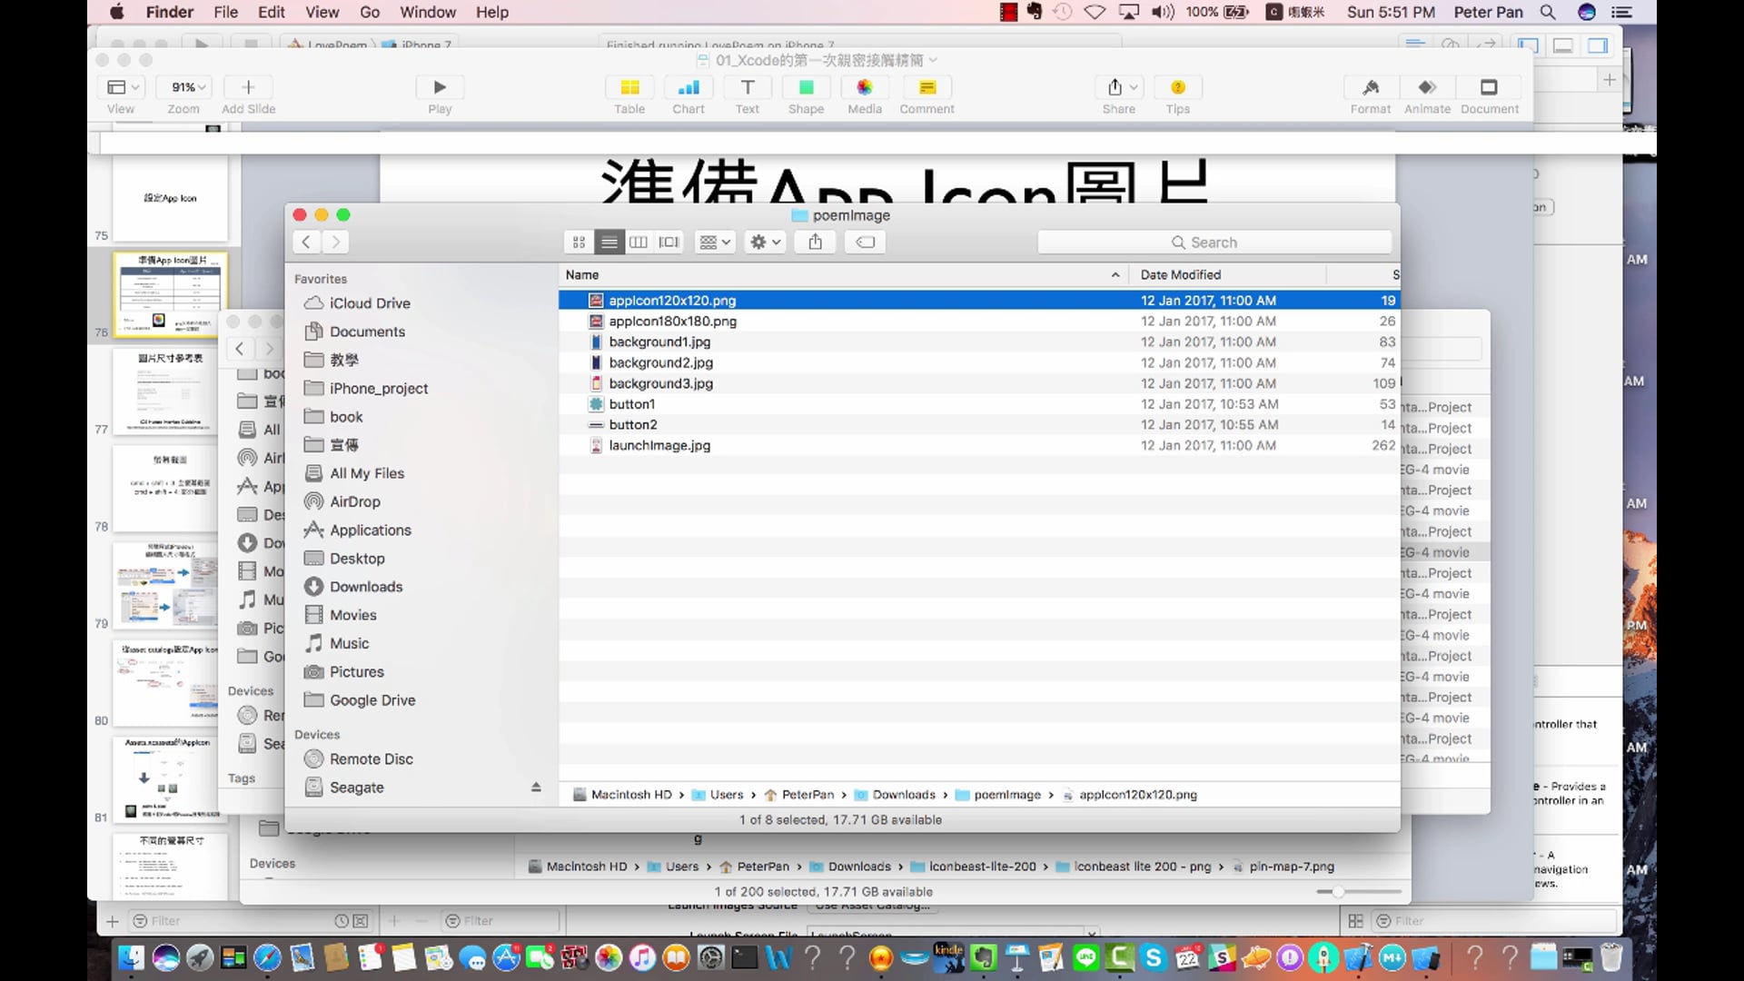Switch Finder to column view
The width and height of the screenshot is (1744, 981).
tap(639, 242)
